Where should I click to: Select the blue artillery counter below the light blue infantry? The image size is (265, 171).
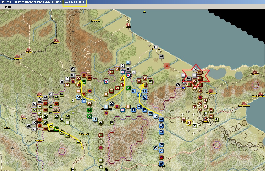click(84, 101)
